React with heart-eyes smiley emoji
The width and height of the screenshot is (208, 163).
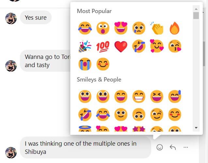(120, 28)
